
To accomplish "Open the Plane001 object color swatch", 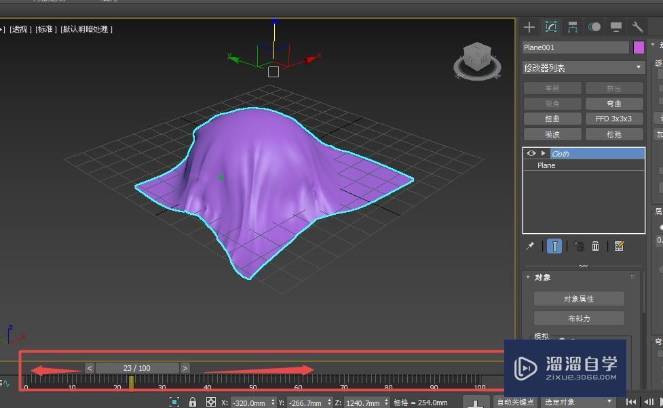I will point(639,47).
